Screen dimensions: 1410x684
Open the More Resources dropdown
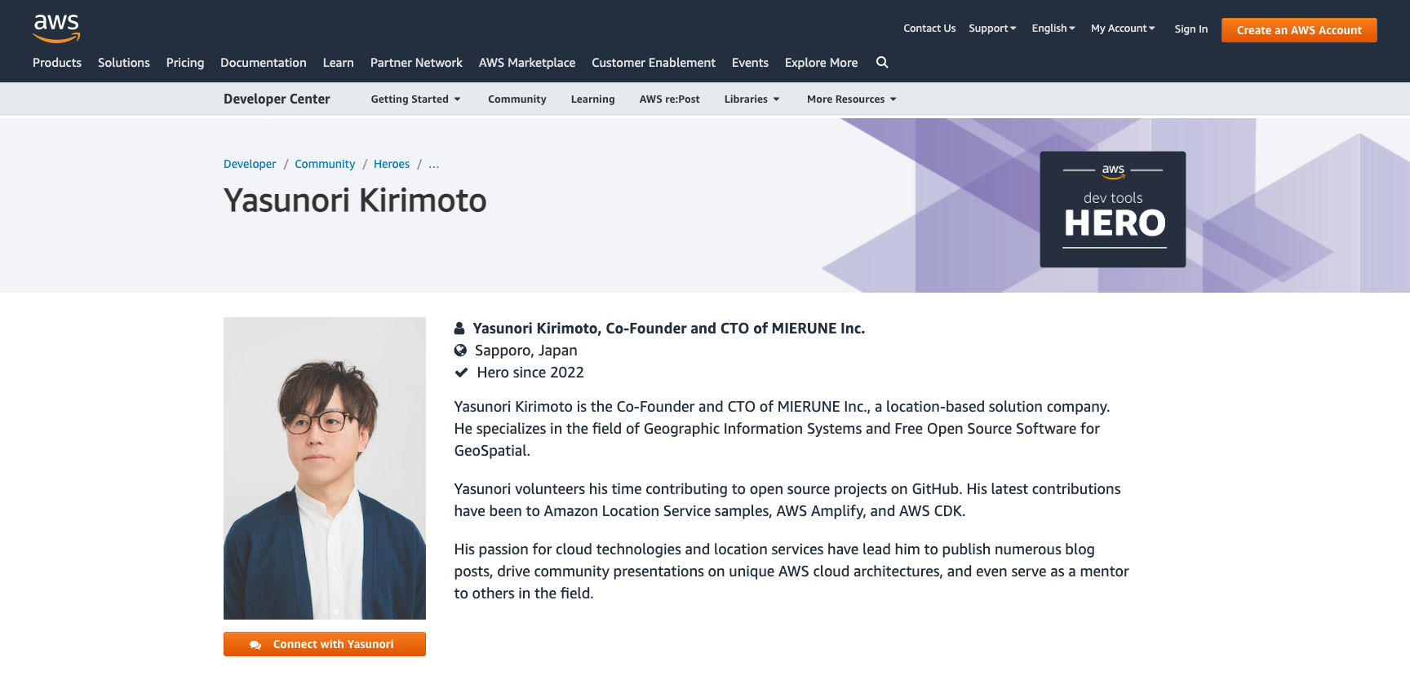[851, 99]
